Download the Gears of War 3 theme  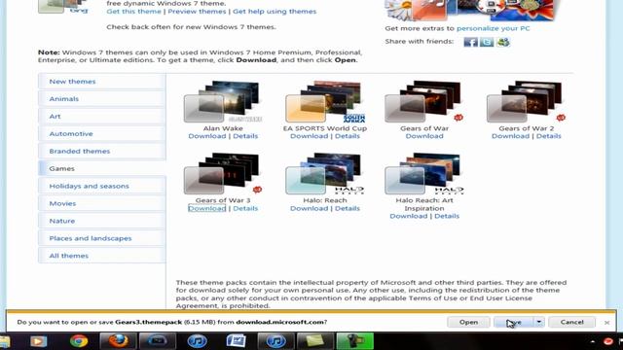(207, 208)
